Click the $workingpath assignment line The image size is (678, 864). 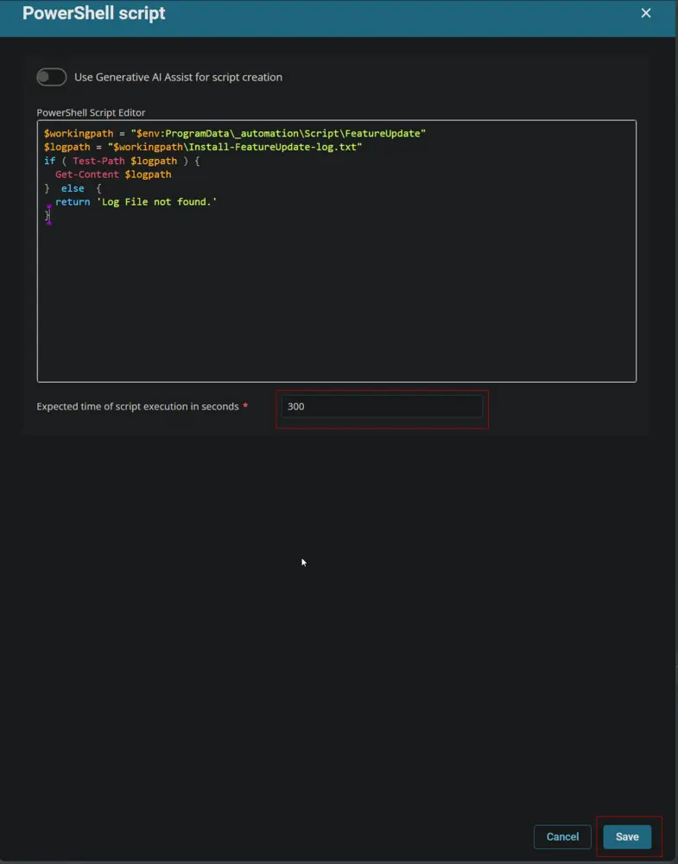tap(235, 133)
